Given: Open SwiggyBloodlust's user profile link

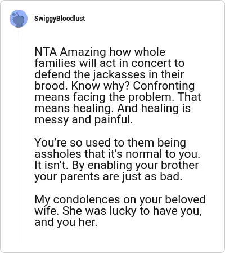Looking at the screenshot, I should coord(60,19).
